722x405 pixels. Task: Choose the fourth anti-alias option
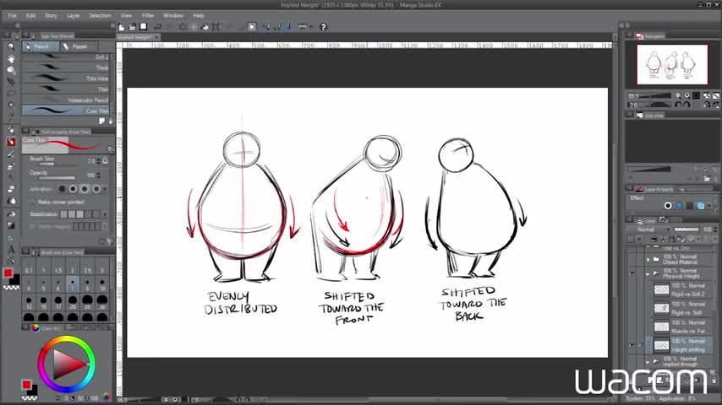96,189
